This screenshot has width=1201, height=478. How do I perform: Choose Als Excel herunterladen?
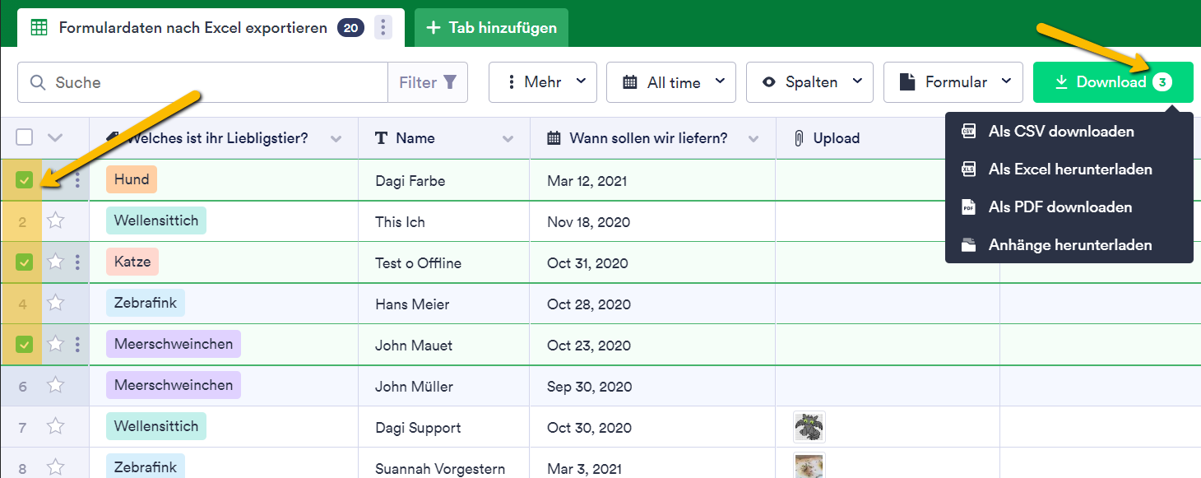pos(1069,169)
